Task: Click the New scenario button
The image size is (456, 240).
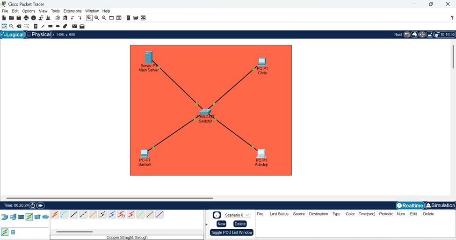Action: pos(221,224)
